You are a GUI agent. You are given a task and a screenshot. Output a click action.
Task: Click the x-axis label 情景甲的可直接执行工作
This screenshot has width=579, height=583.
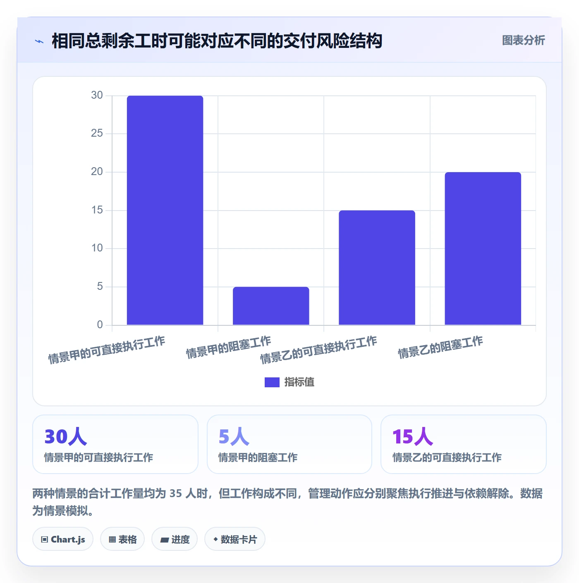click(x=107, y=350)
